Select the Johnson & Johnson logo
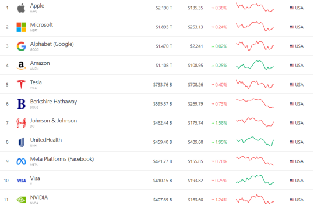Image resolution: width=314 pixels, height=209 pixels. tap(21, 123)
